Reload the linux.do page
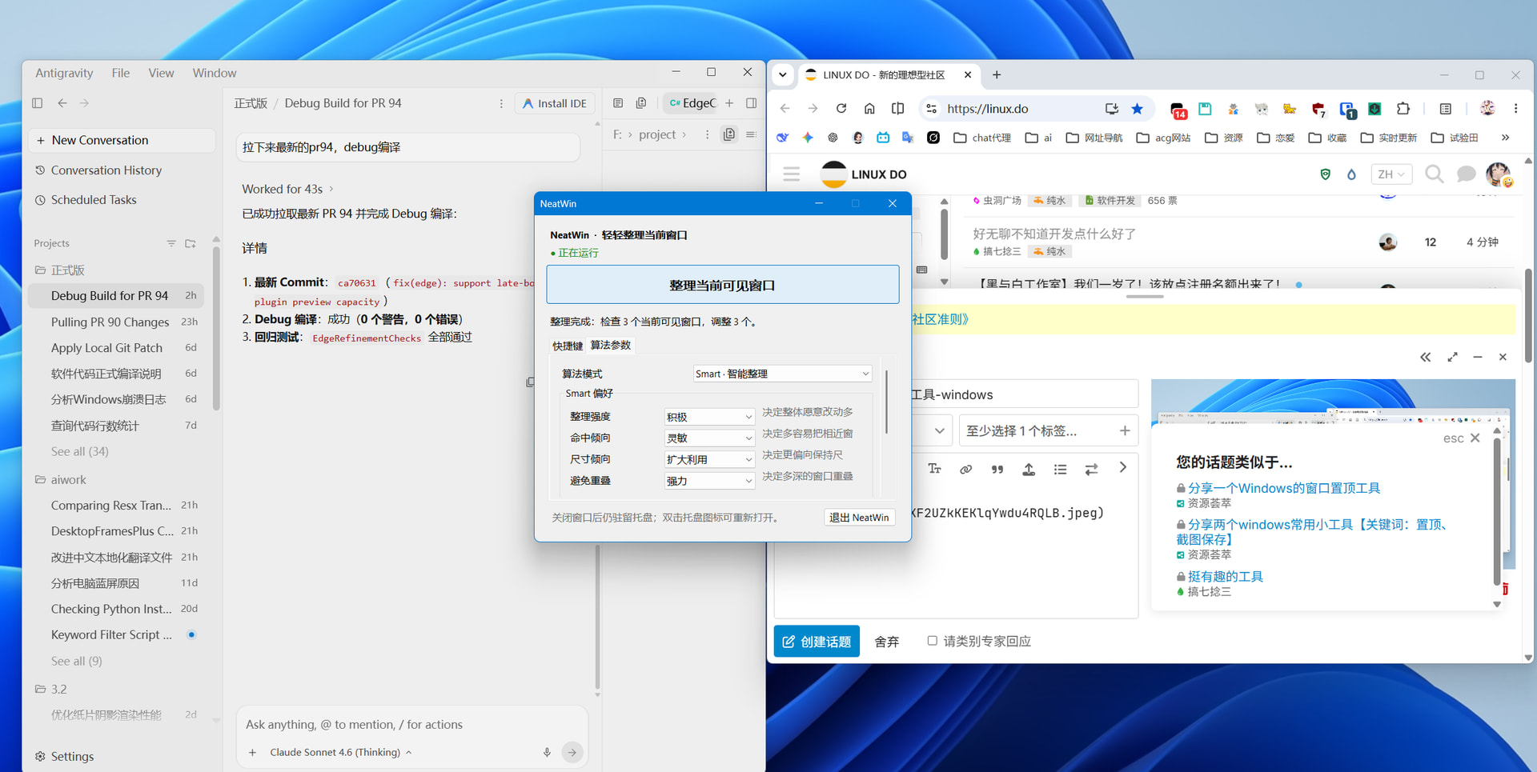The width and height of the screenshot is (1537, 772). [x=841, y=109]
